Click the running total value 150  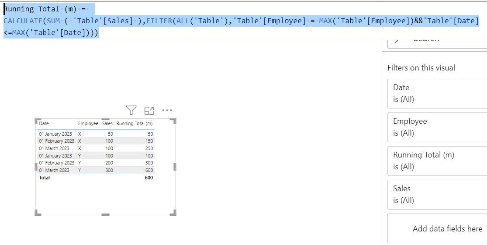tap(149, 141)
